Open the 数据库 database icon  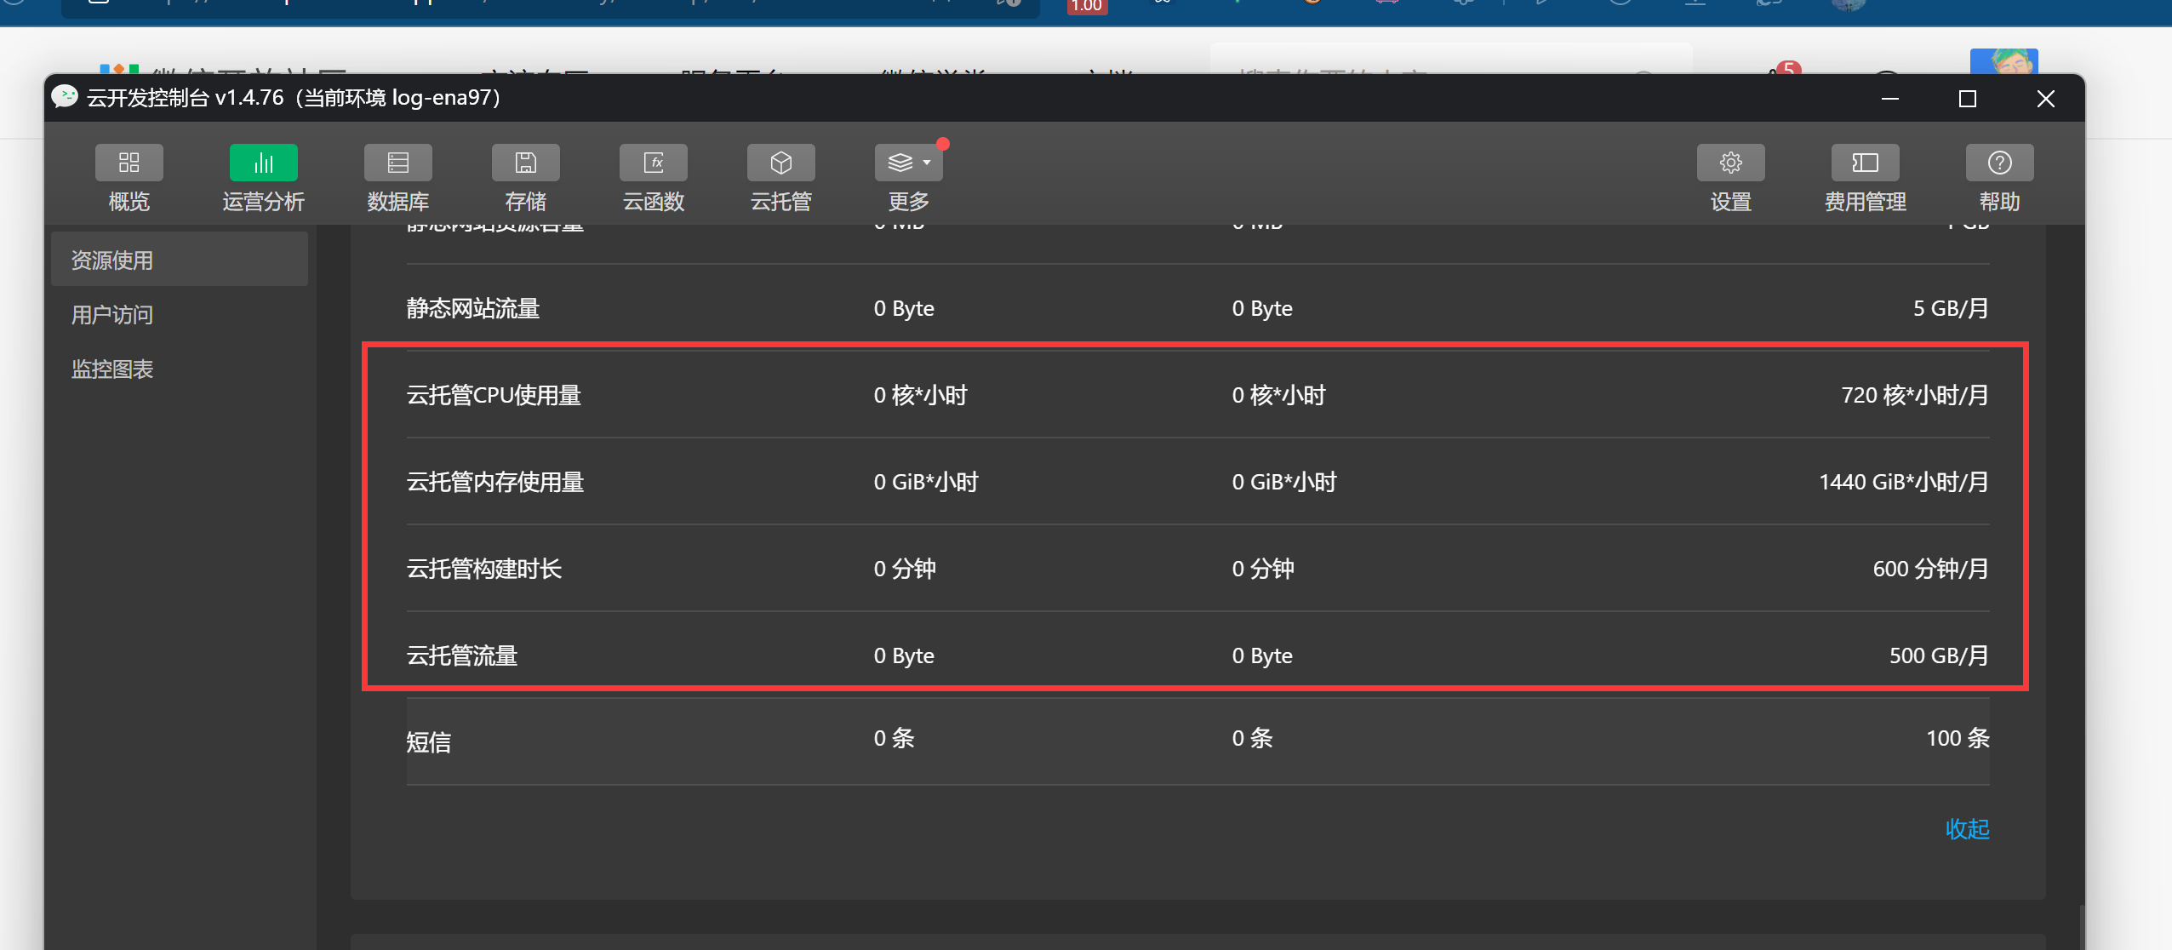coord(397,163)
